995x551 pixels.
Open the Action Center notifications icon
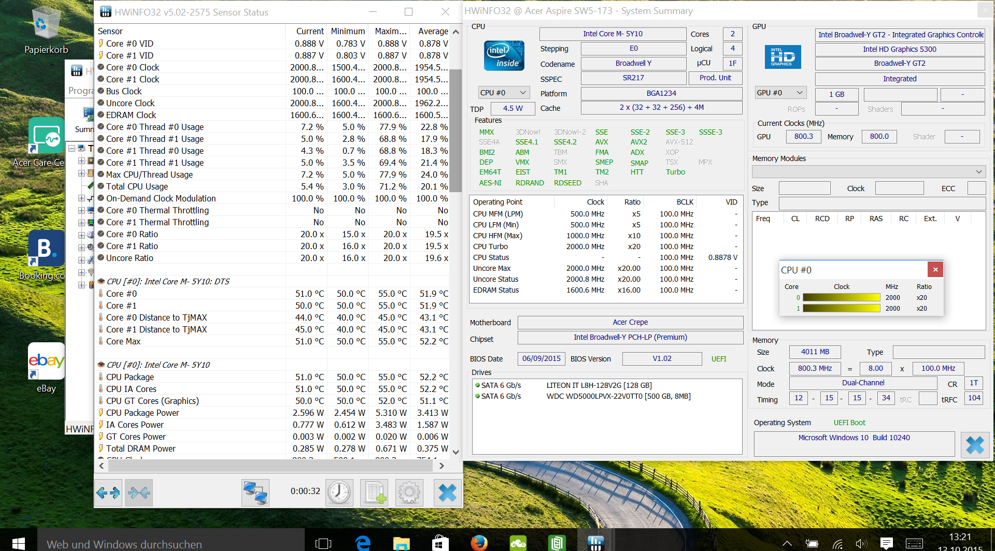[x=886, y=544]
